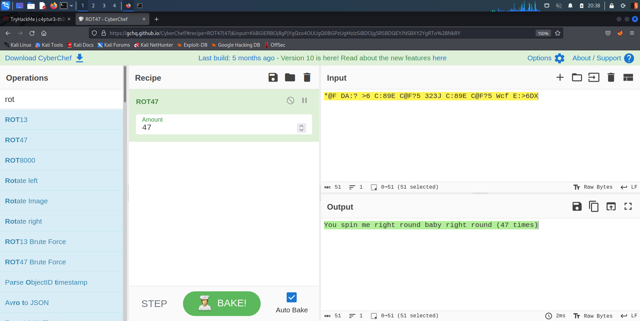Reset input pane layout icon
Viewport: 640px width, 321px height.
628,78
